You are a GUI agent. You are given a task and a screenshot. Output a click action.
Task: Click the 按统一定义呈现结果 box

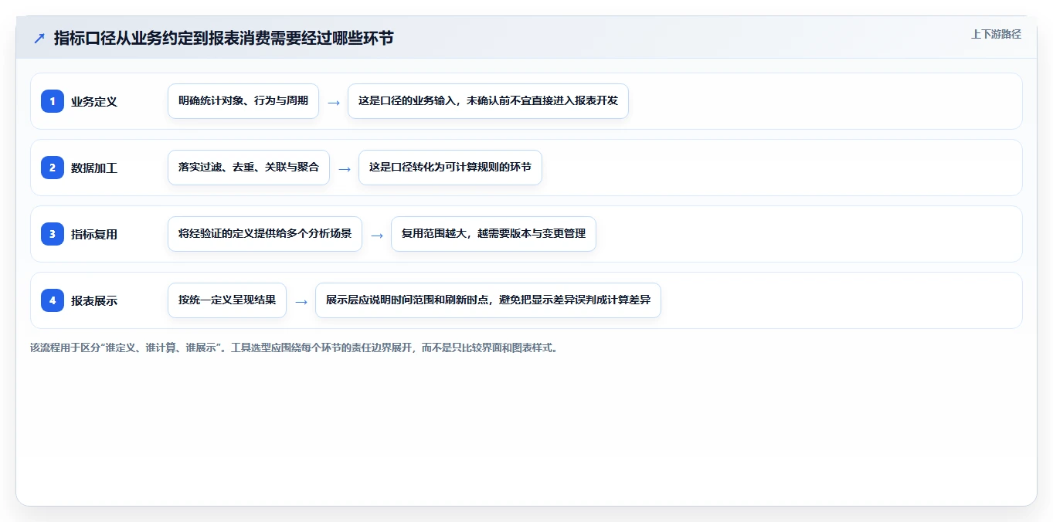coord(227,300)
